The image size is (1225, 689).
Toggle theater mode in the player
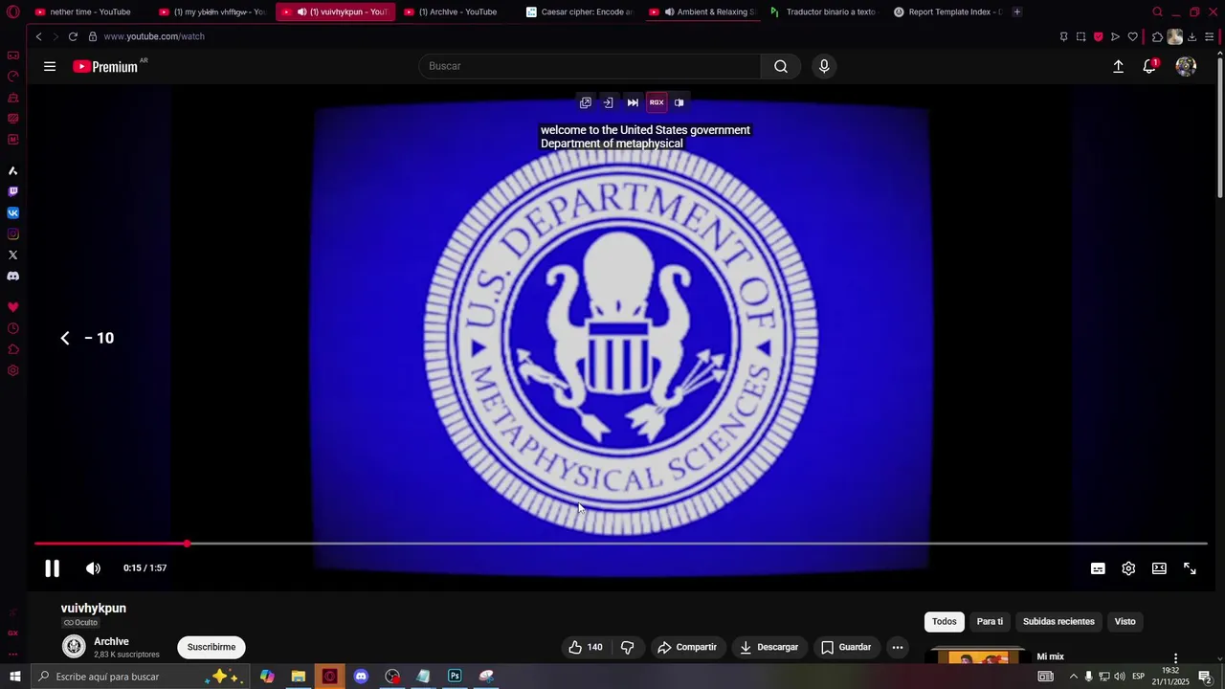click(x=1159, y=568)
